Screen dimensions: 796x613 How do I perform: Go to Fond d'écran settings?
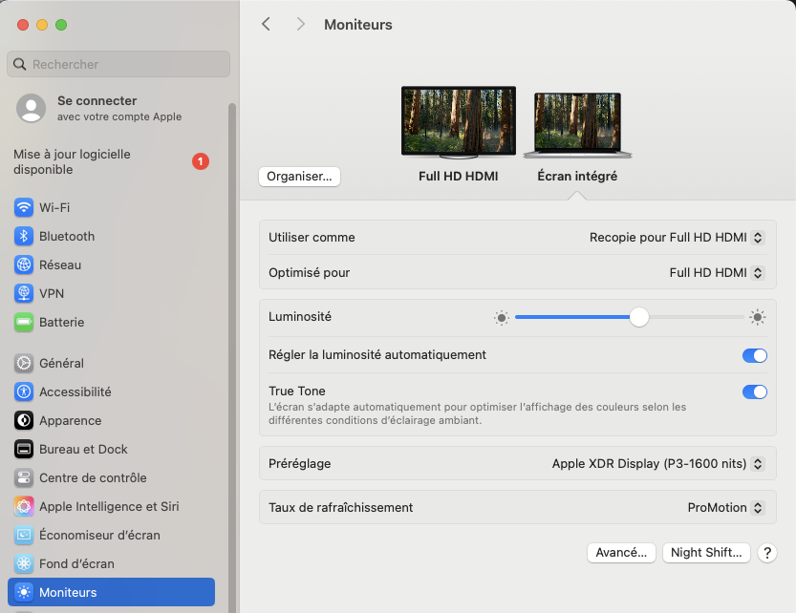[x=76, y=563]
